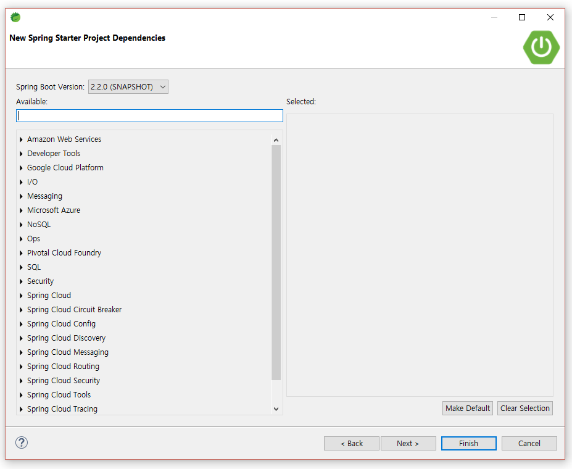This screenshot has width=572, height=469.
Task: Click the Clear Selection button
Action: click(524, 408)
